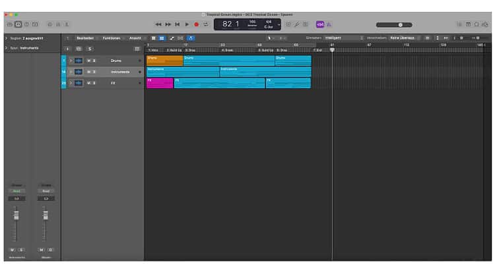The width and height of the screenshot is (495, 278).
Task: Expand the Drums track stack
Action: point(70,61)
